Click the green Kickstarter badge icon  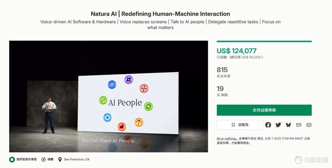tap(12, 159)
